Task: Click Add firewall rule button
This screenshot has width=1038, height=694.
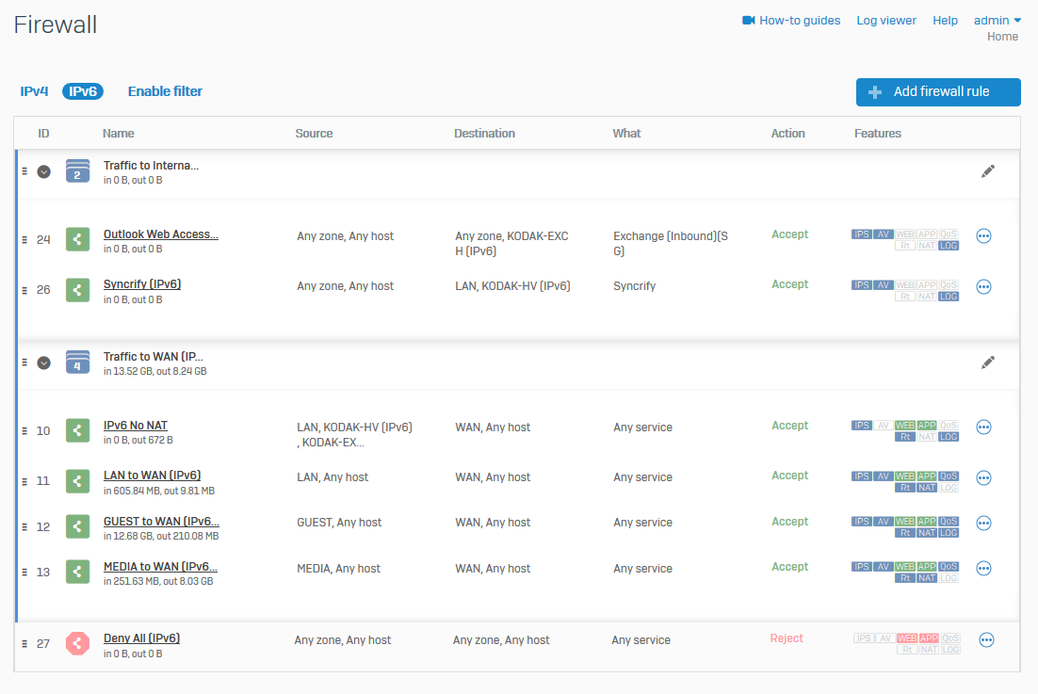Action: (x=937, y=92)
